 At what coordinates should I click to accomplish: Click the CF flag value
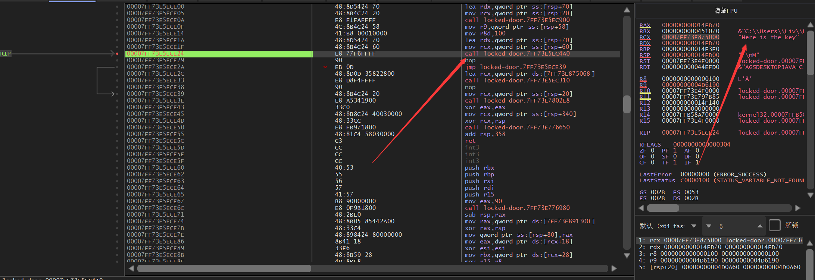pos(653,163)
